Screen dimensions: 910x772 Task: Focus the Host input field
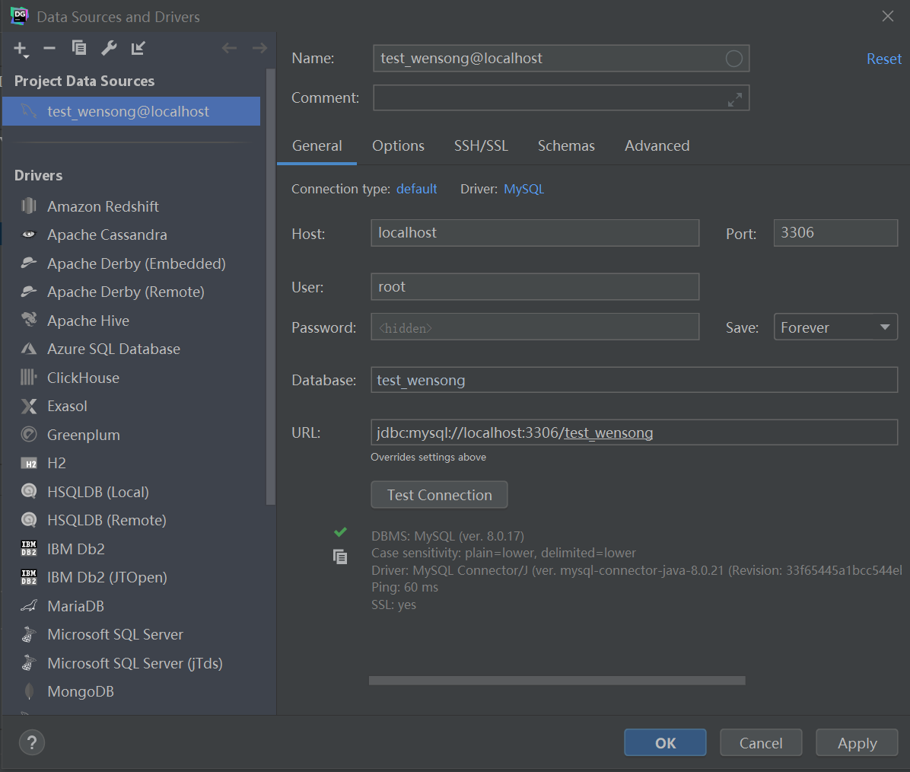coord(535,233)
